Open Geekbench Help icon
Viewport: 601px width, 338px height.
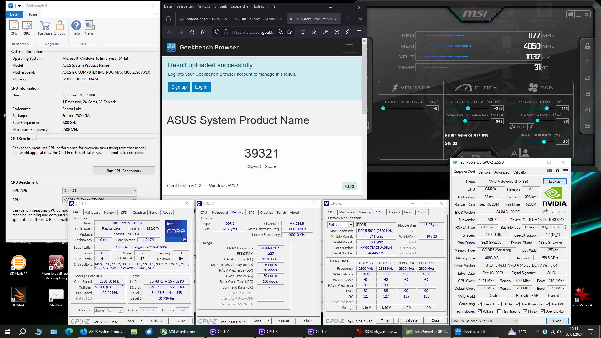pyautogui.click(x=76, y=28)
